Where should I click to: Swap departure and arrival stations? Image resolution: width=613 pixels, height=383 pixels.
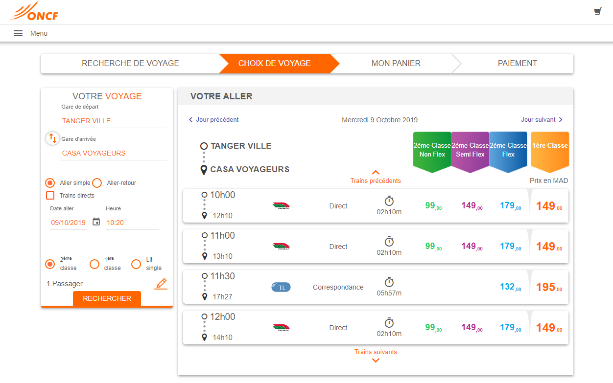pyautogui.click(x=52, y=138)
